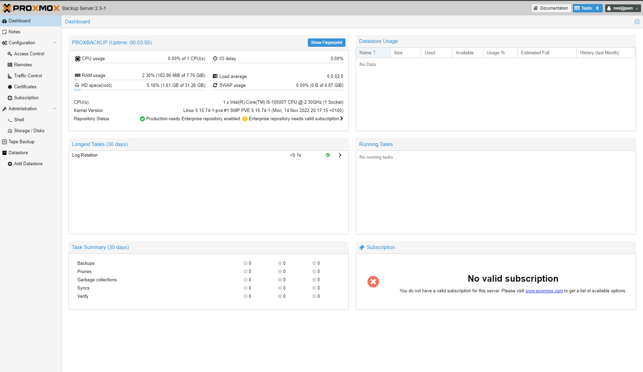Open the Documentation button
This screenshot has height=372, width=643.
551,8
